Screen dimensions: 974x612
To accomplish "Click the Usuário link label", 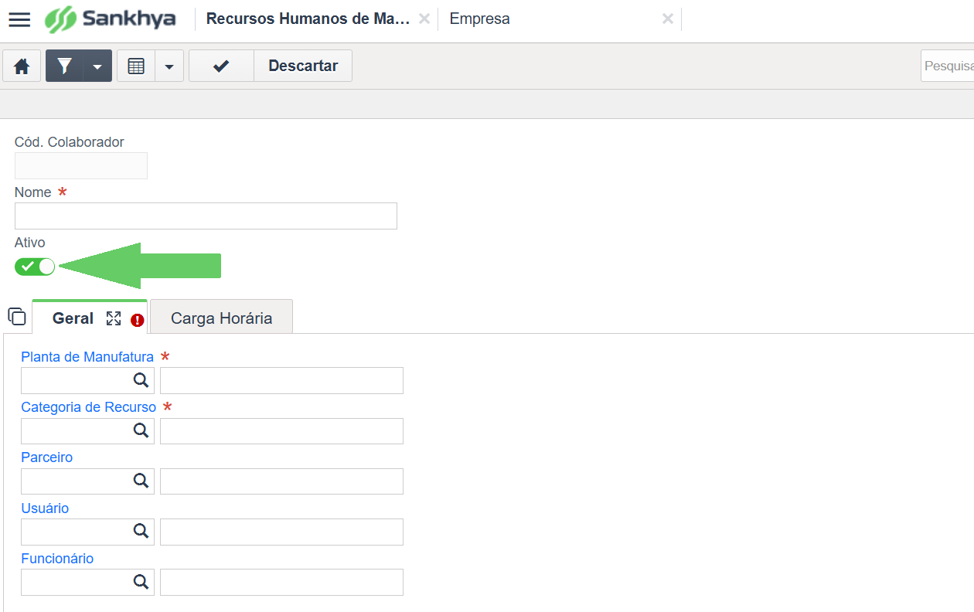I will [x=45, y=508].
